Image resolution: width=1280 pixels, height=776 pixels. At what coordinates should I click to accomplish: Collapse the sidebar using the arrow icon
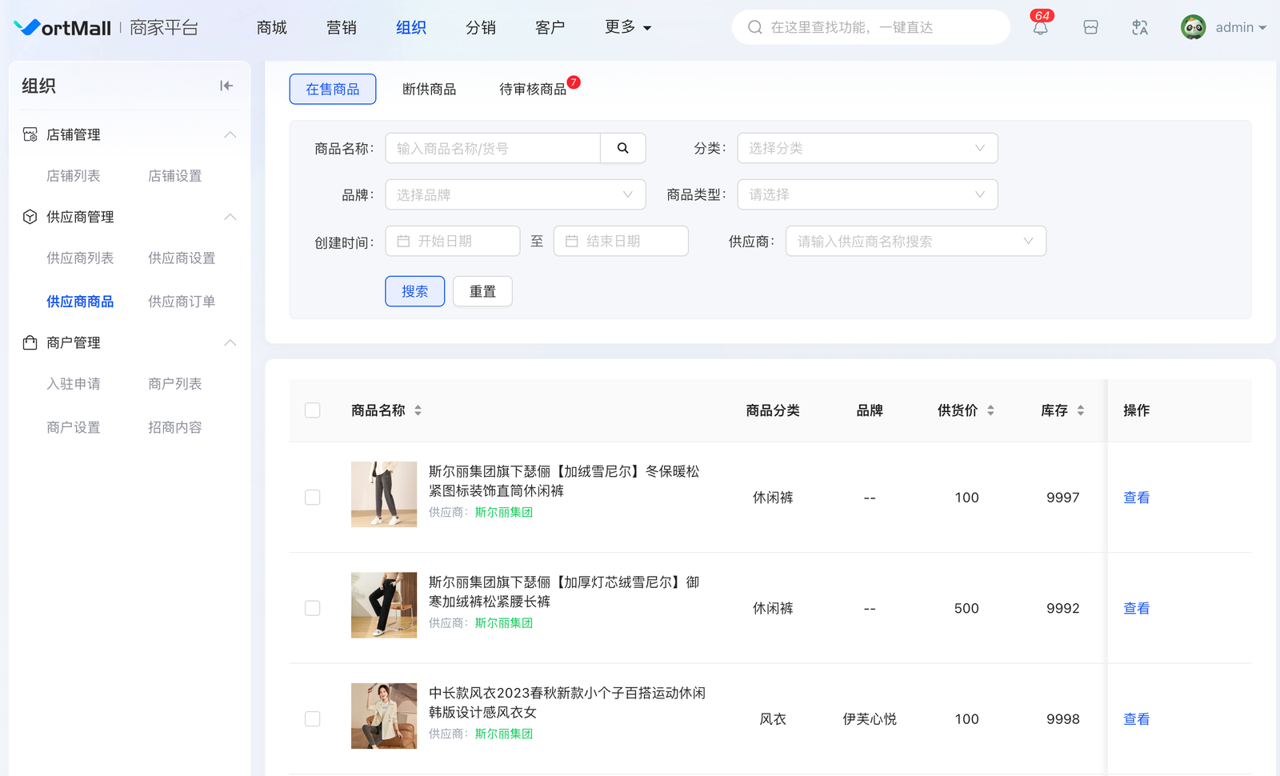pyautogui.click(x=226, y=86)
